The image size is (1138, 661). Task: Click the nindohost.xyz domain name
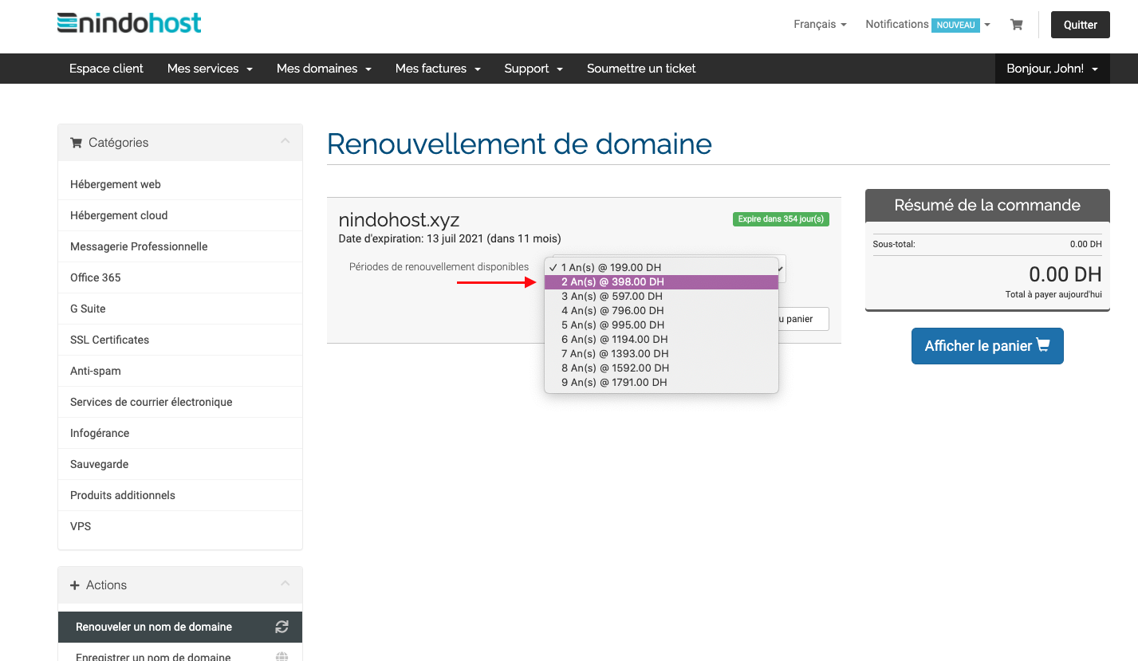click(399, 220)
